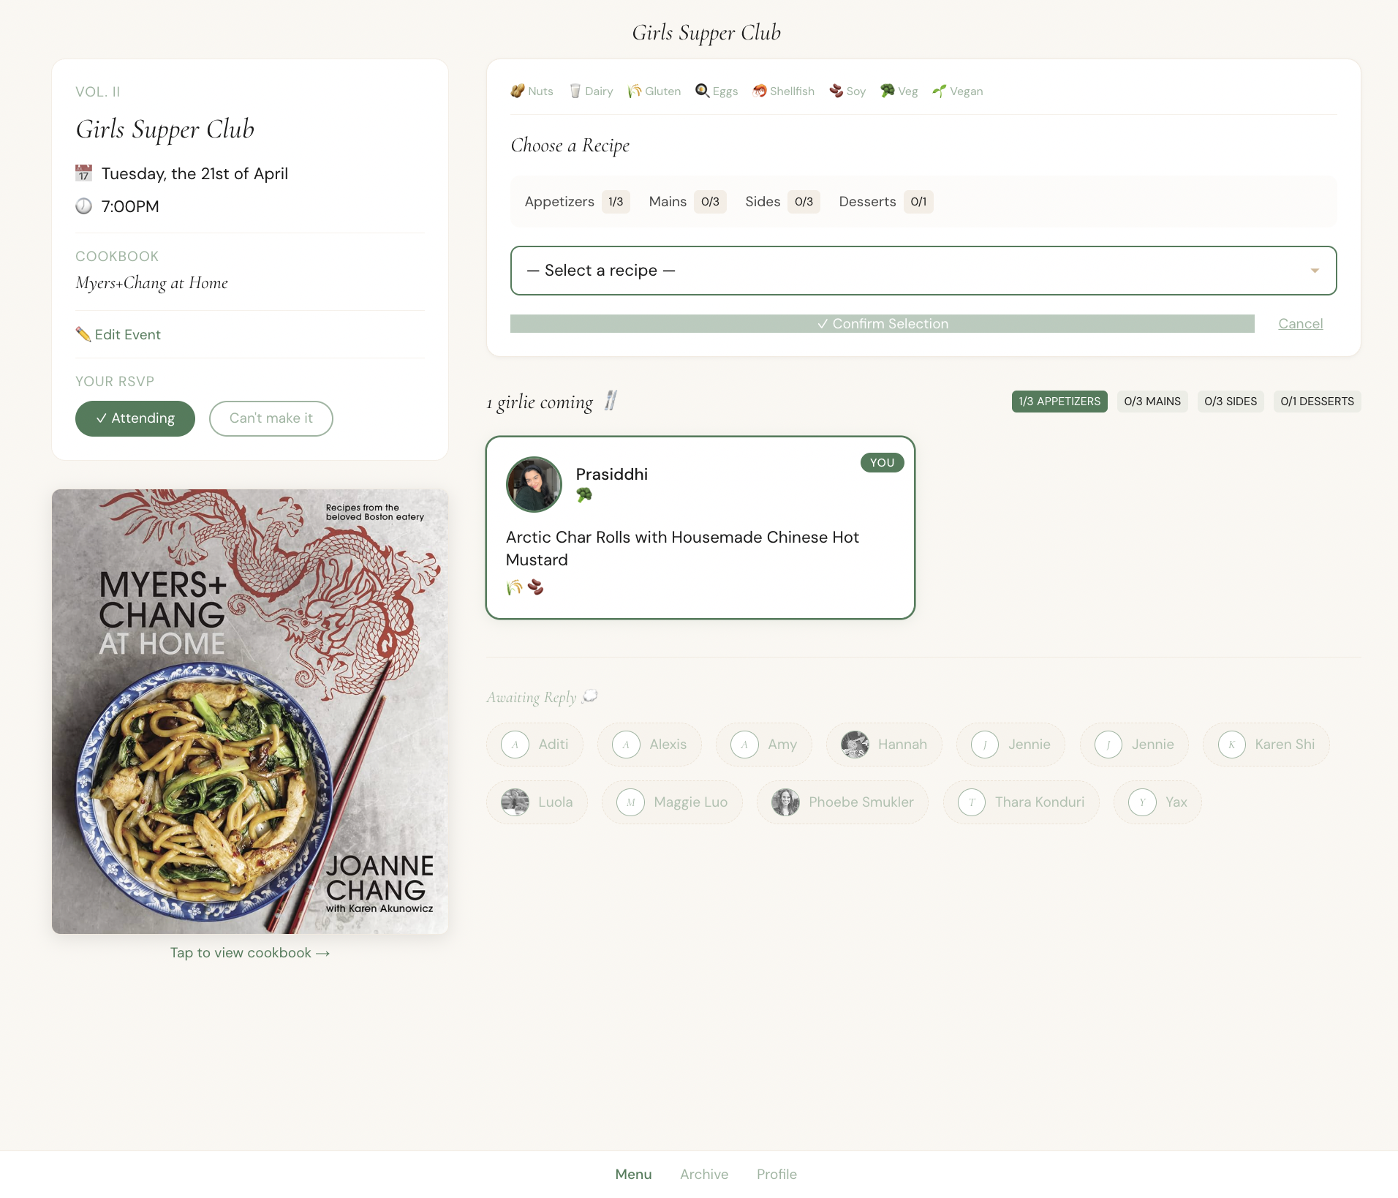Select the Dairy allergen icon
Screen dimensions: 1398x1198
coord(577,91)
